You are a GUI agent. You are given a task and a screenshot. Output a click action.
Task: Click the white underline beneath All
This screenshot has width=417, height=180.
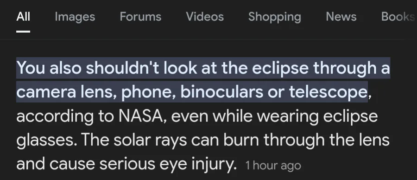click(23, 31)
